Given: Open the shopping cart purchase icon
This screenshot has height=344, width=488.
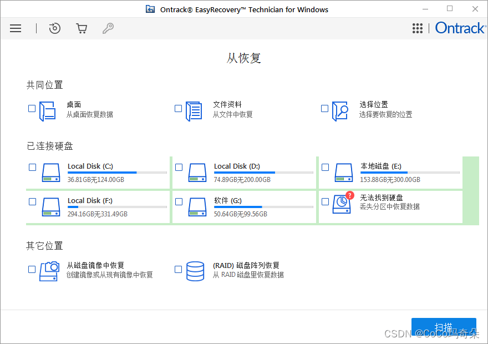Looking at the screenshot, I should click(82, 28).
